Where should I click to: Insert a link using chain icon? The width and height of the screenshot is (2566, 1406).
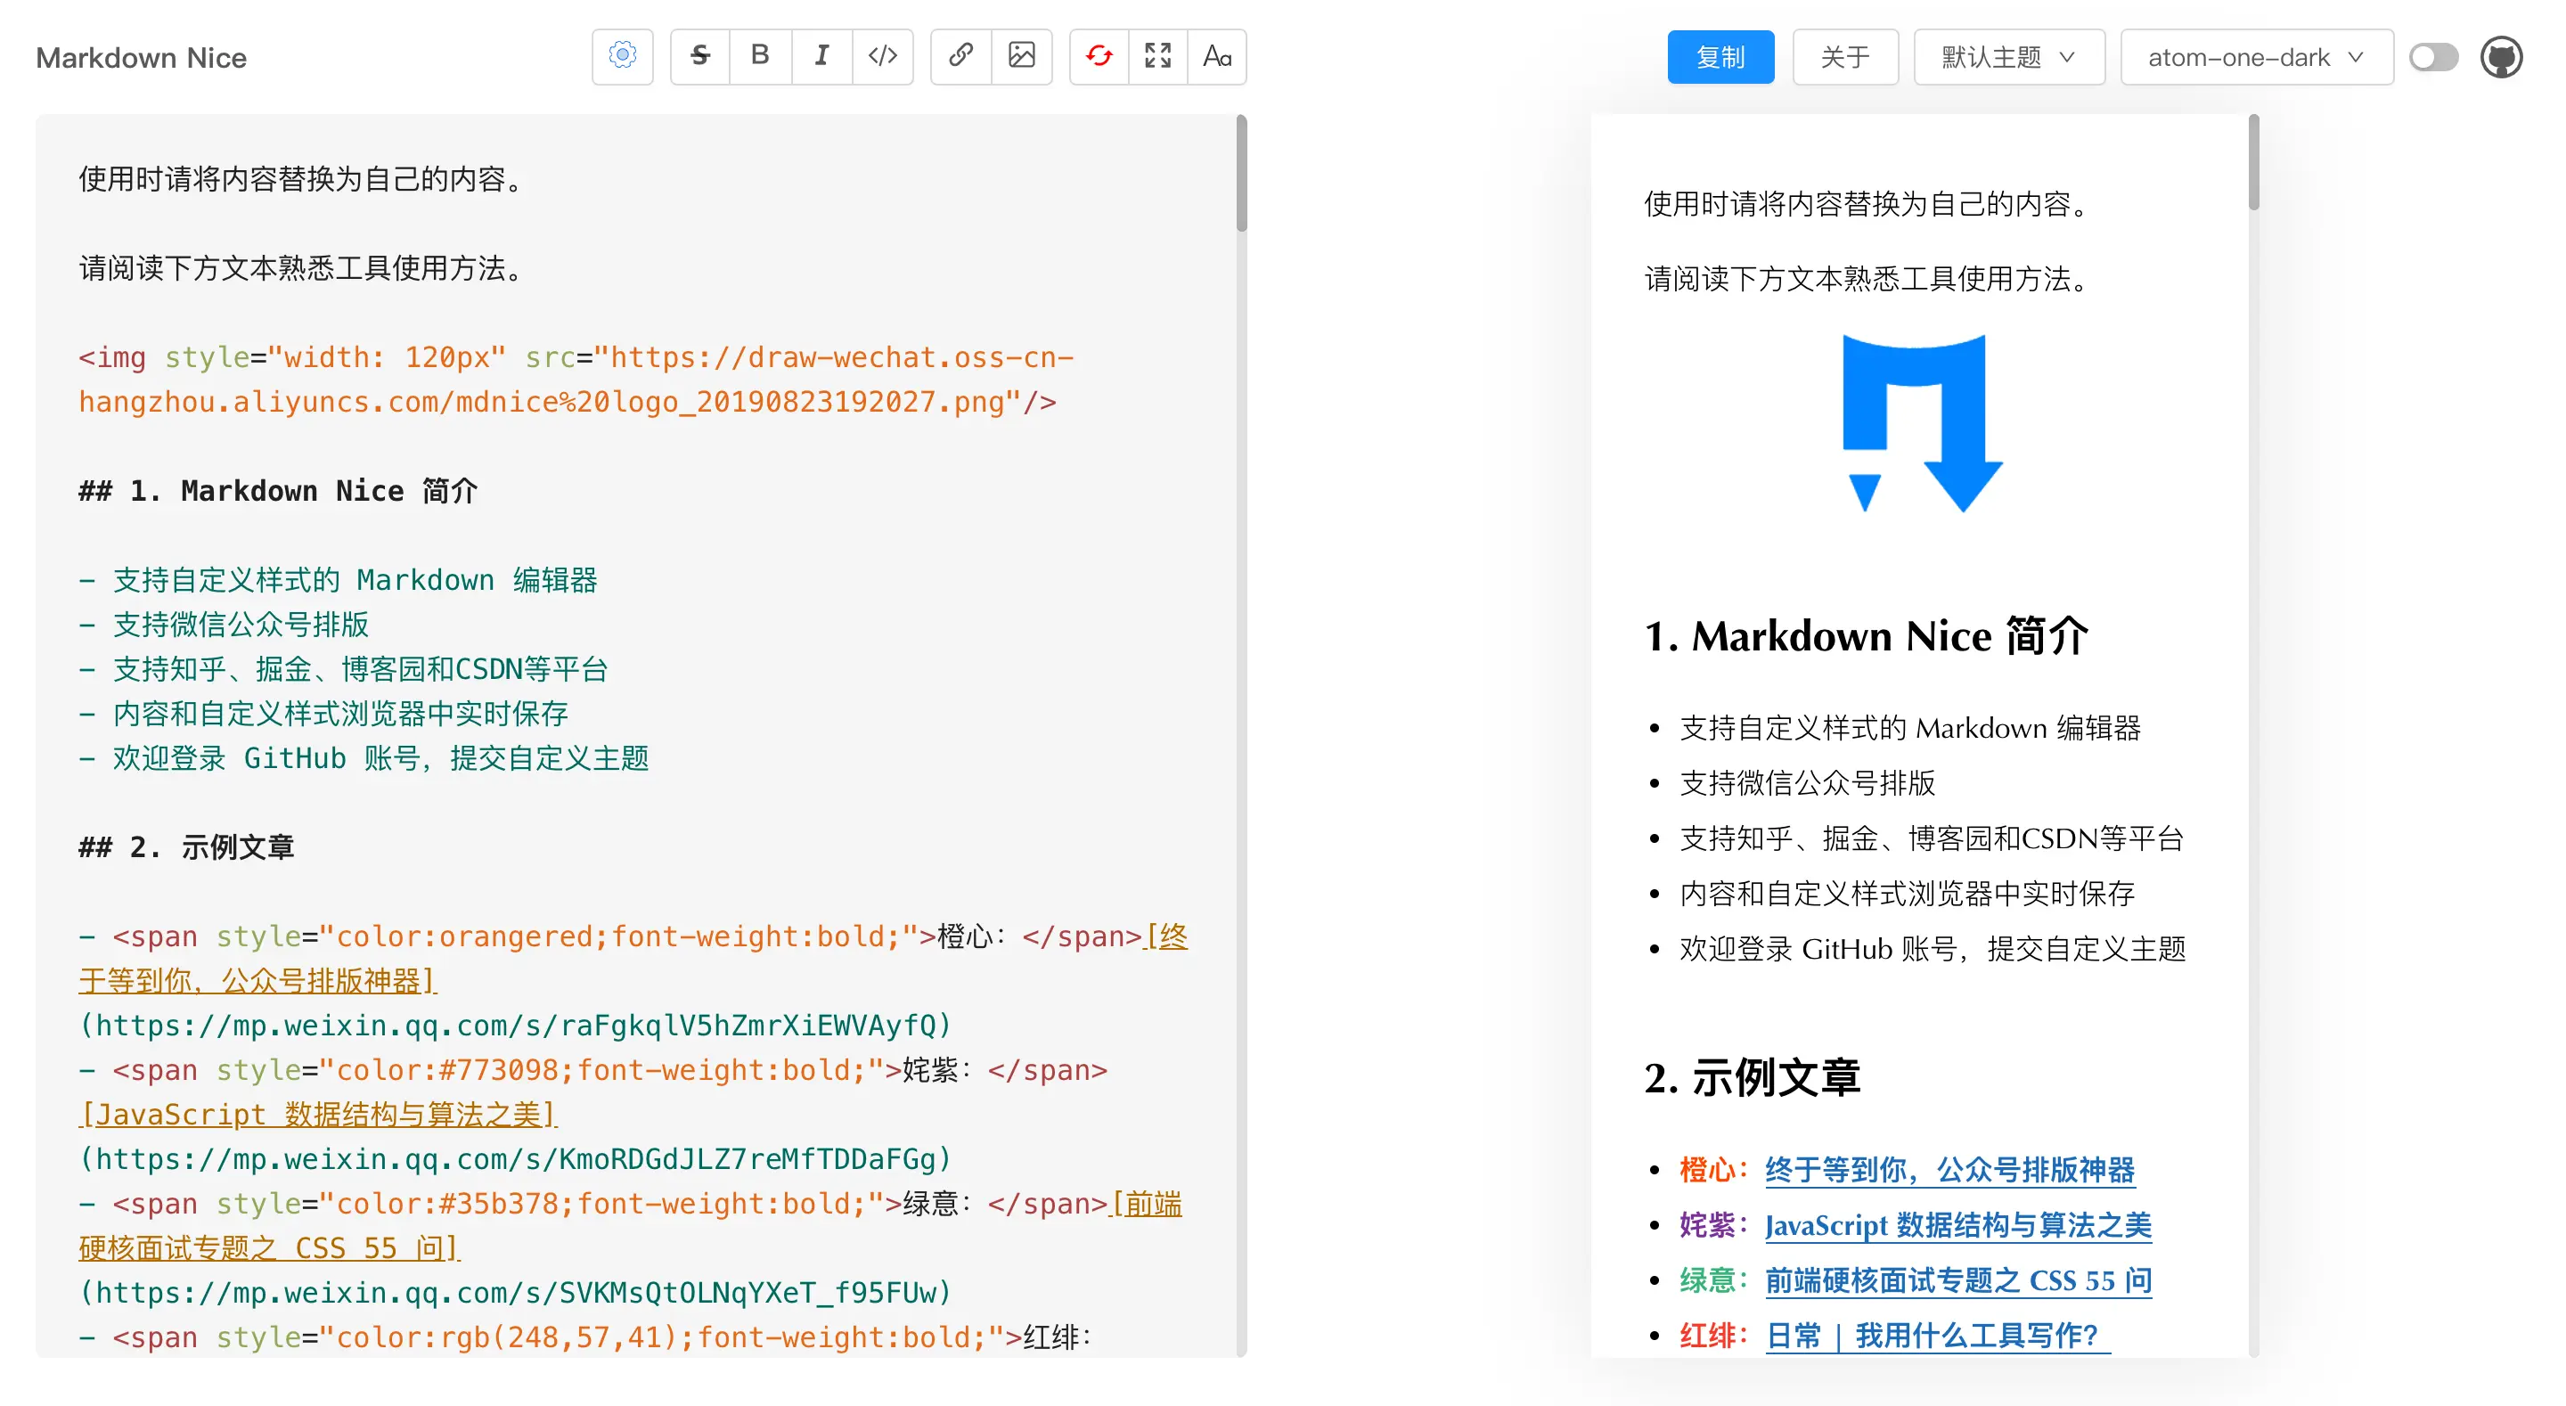pyautogui.click(x=960, y=56)
